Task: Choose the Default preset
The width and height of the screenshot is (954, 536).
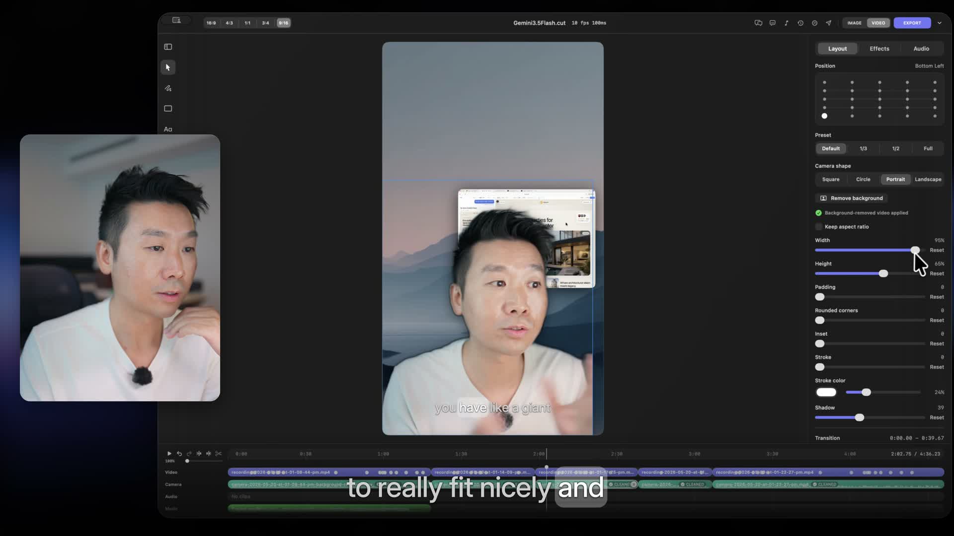Action: pos(831,148)
